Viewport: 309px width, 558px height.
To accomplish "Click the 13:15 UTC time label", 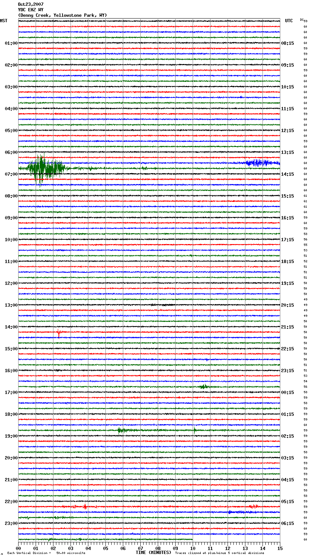I will (x=288, y=152).
